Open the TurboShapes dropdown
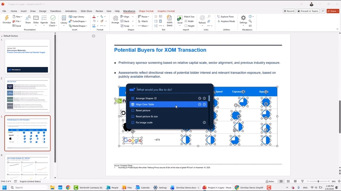 pos(78,21)
